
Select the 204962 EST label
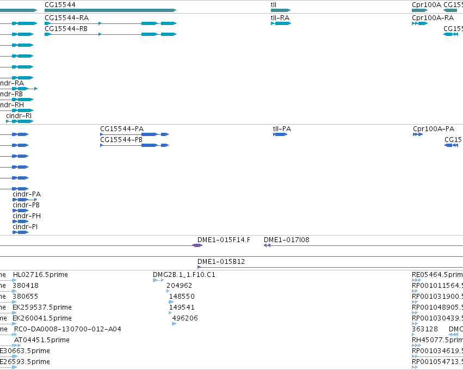tap(179, 286)
